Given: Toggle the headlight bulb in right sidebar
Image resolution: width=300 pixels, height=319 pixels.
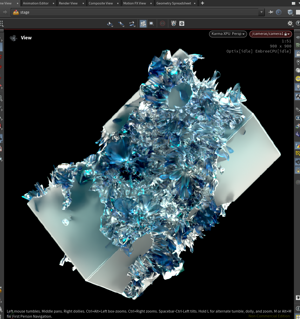Looking at the screenshot, I should pos(298,87).
